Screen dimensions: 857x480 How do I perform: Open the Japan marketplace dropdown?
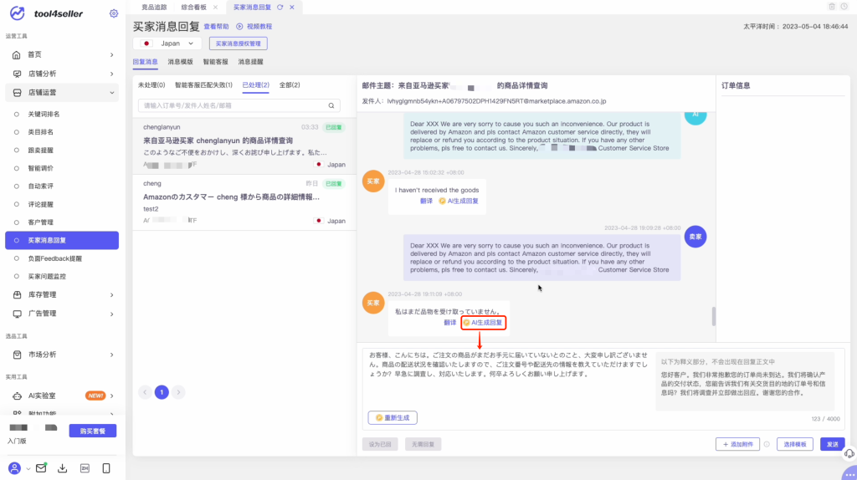point(167,43)
